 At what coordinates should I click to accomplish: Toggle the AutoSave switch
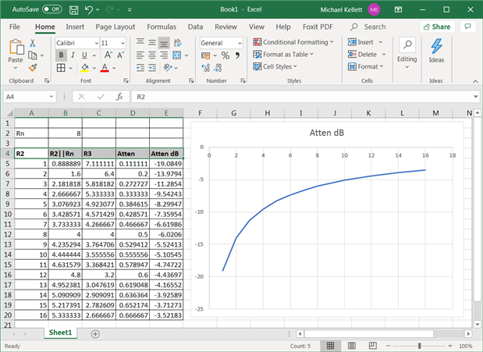[x=51, y=9]
